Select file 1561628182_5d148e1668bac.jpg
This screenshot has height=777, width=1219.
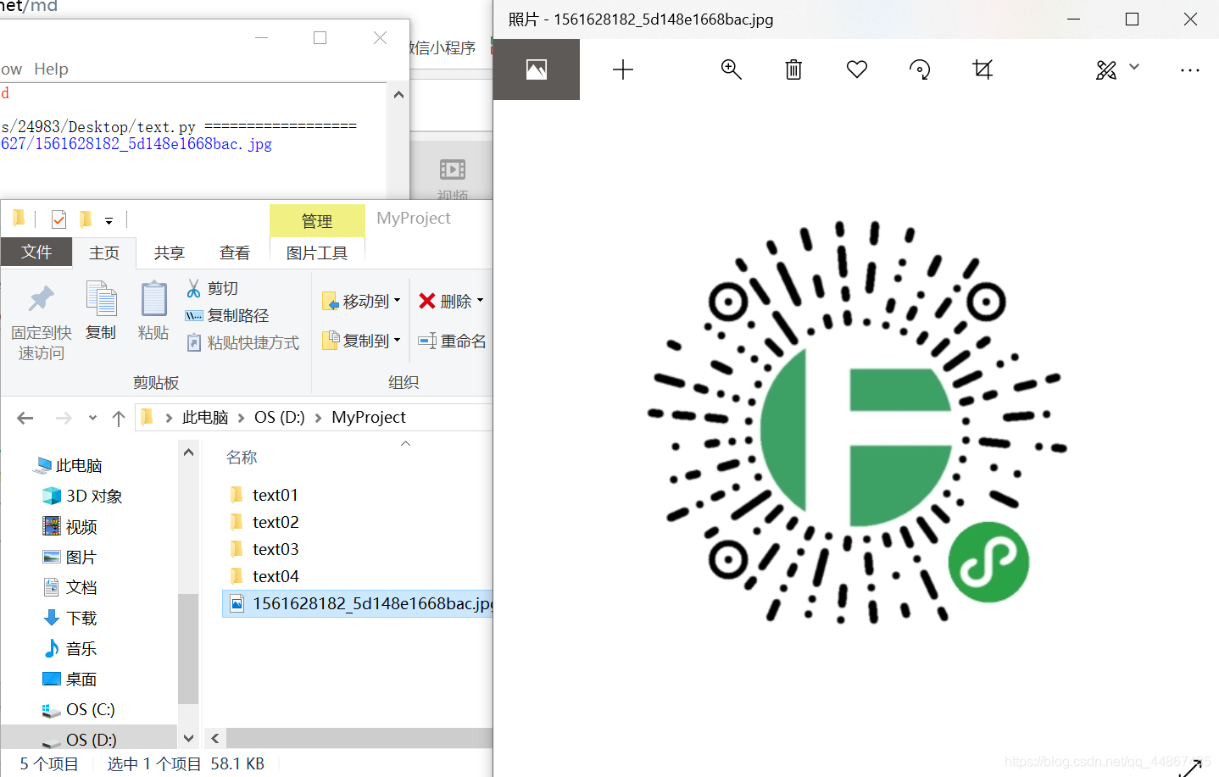click(x=359, y=603)
